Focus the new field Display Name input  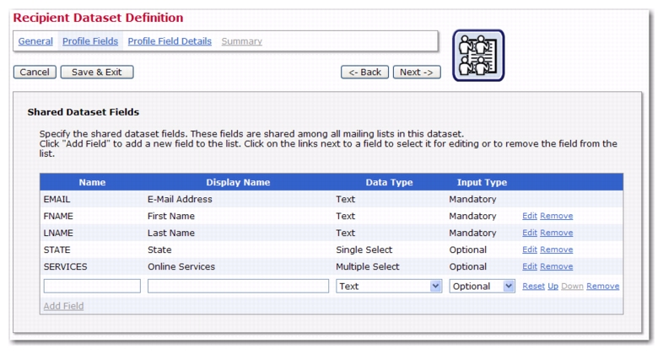click(238, 286)
